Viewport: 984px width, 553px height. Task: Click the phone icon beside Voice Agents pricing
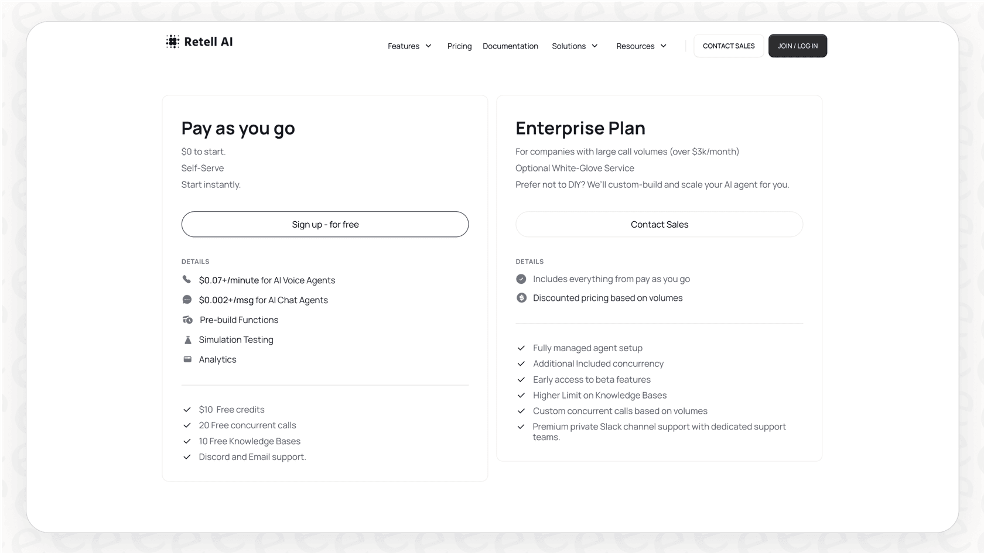pyautogui.click(x=187, y=280)
